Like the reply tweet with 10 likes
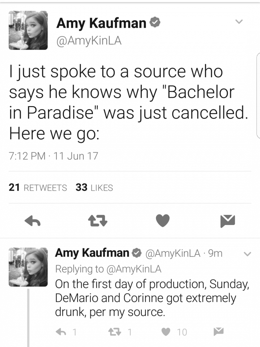Viewport: 260px width, 347px height. pos(166,332)
